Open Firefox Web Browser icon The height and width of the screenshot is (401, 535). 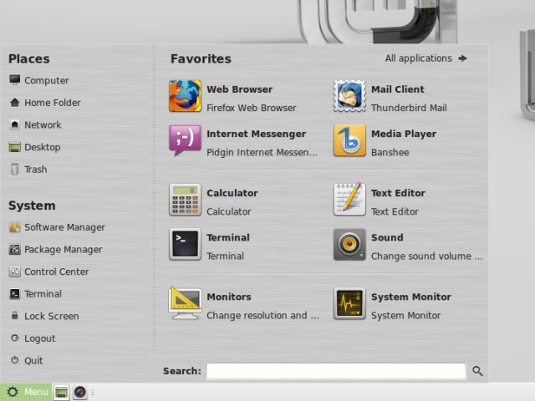[x=185, y=96]
